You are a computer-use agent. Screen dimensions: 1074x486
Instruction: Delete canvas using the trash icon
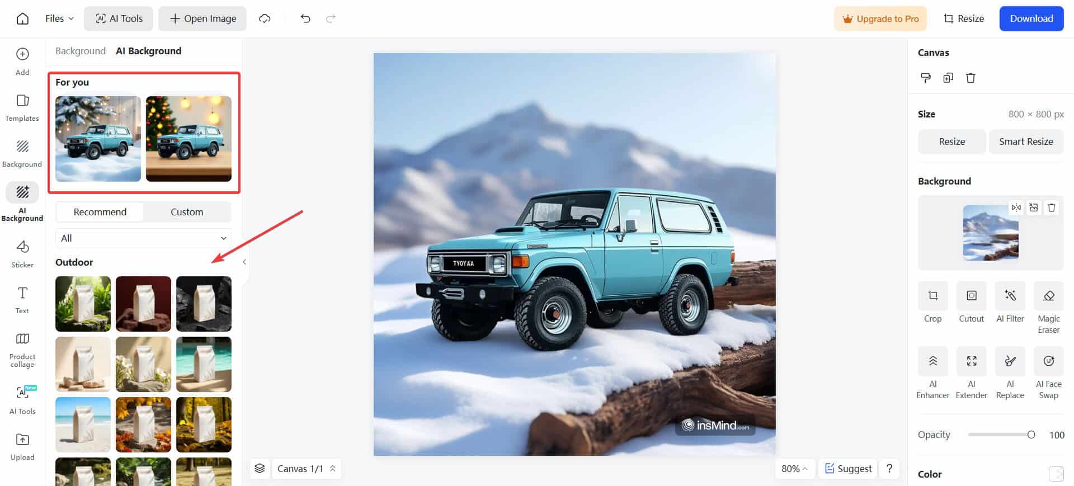point(971,78)
